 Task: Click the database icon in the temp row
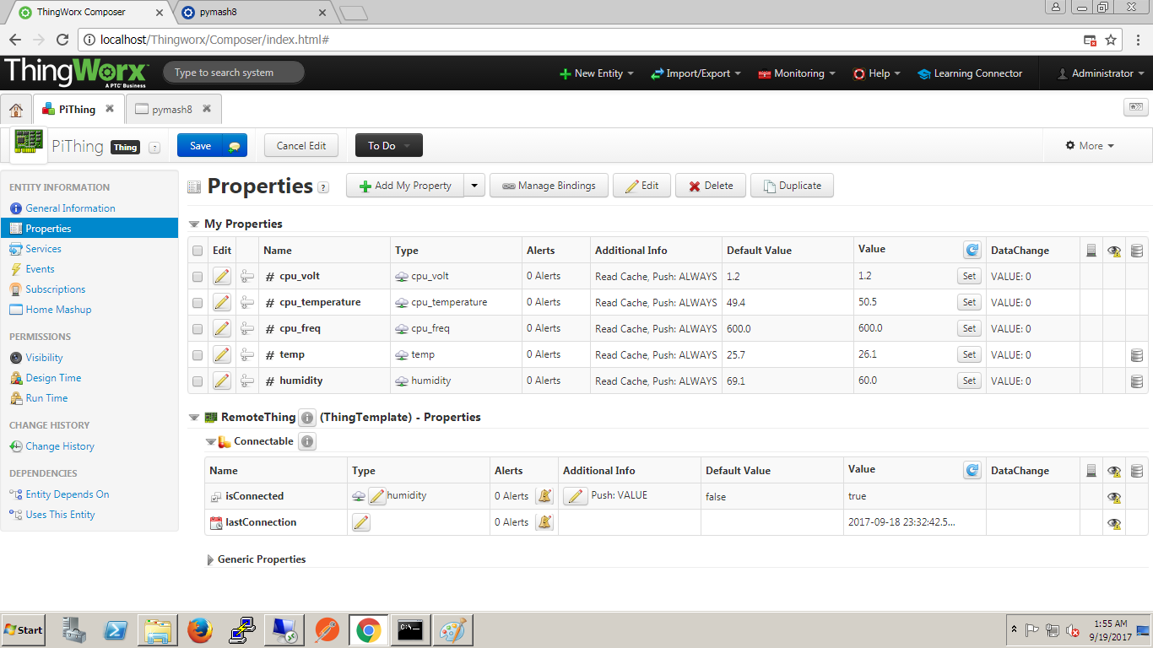point(1137,355)
